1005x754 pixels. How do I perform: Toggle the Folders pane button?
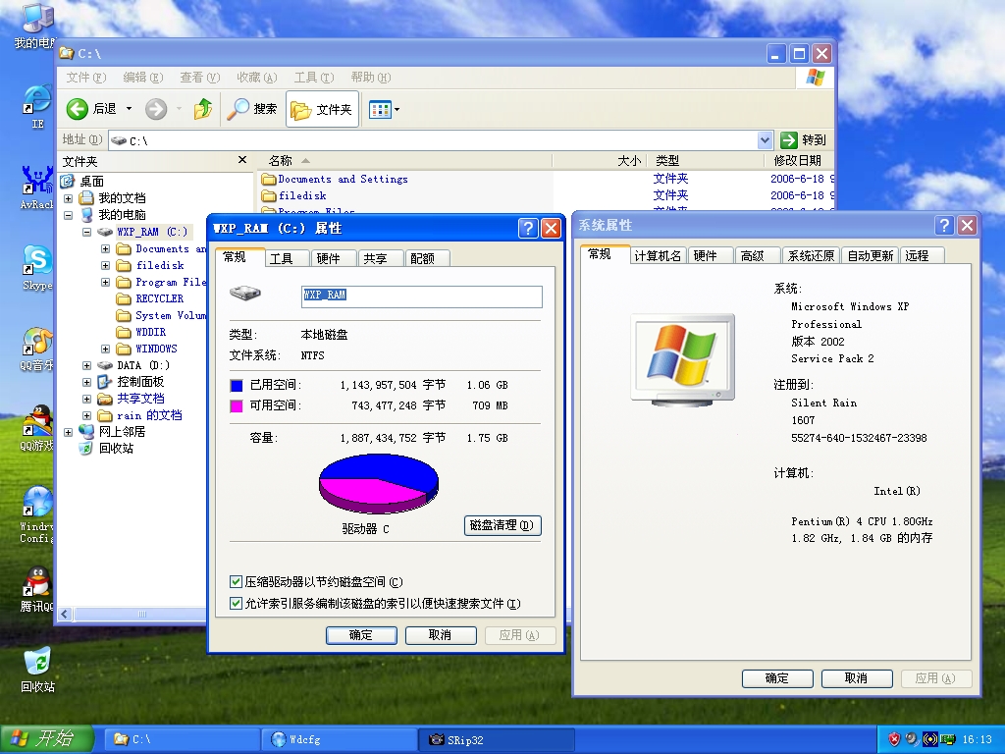(322, 109)
